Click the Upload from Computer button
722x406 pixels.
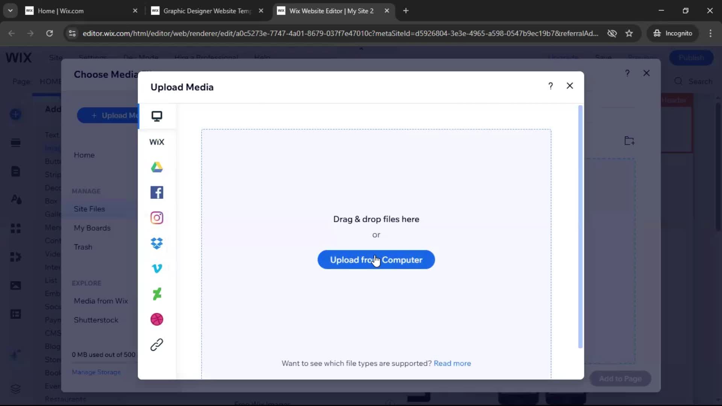point(376,260)
